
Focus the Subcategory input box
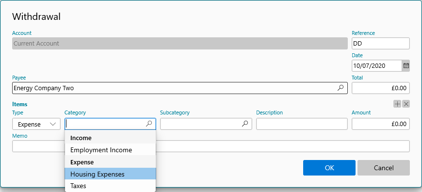(206, 124)
